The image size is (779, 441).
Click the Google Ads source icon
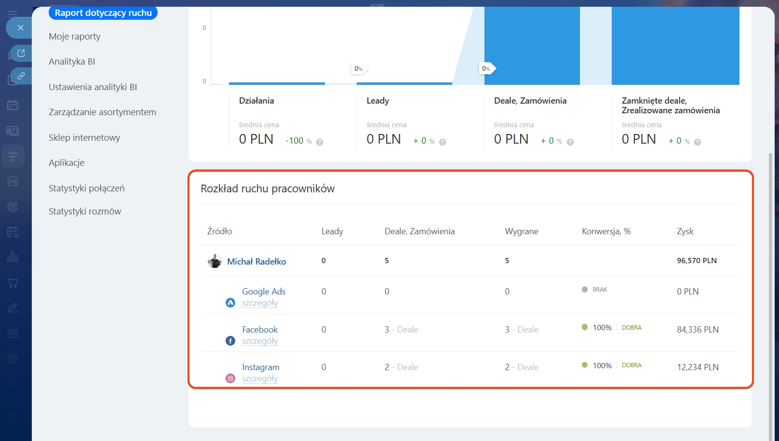pyautogui.click(x=230, y=303)
